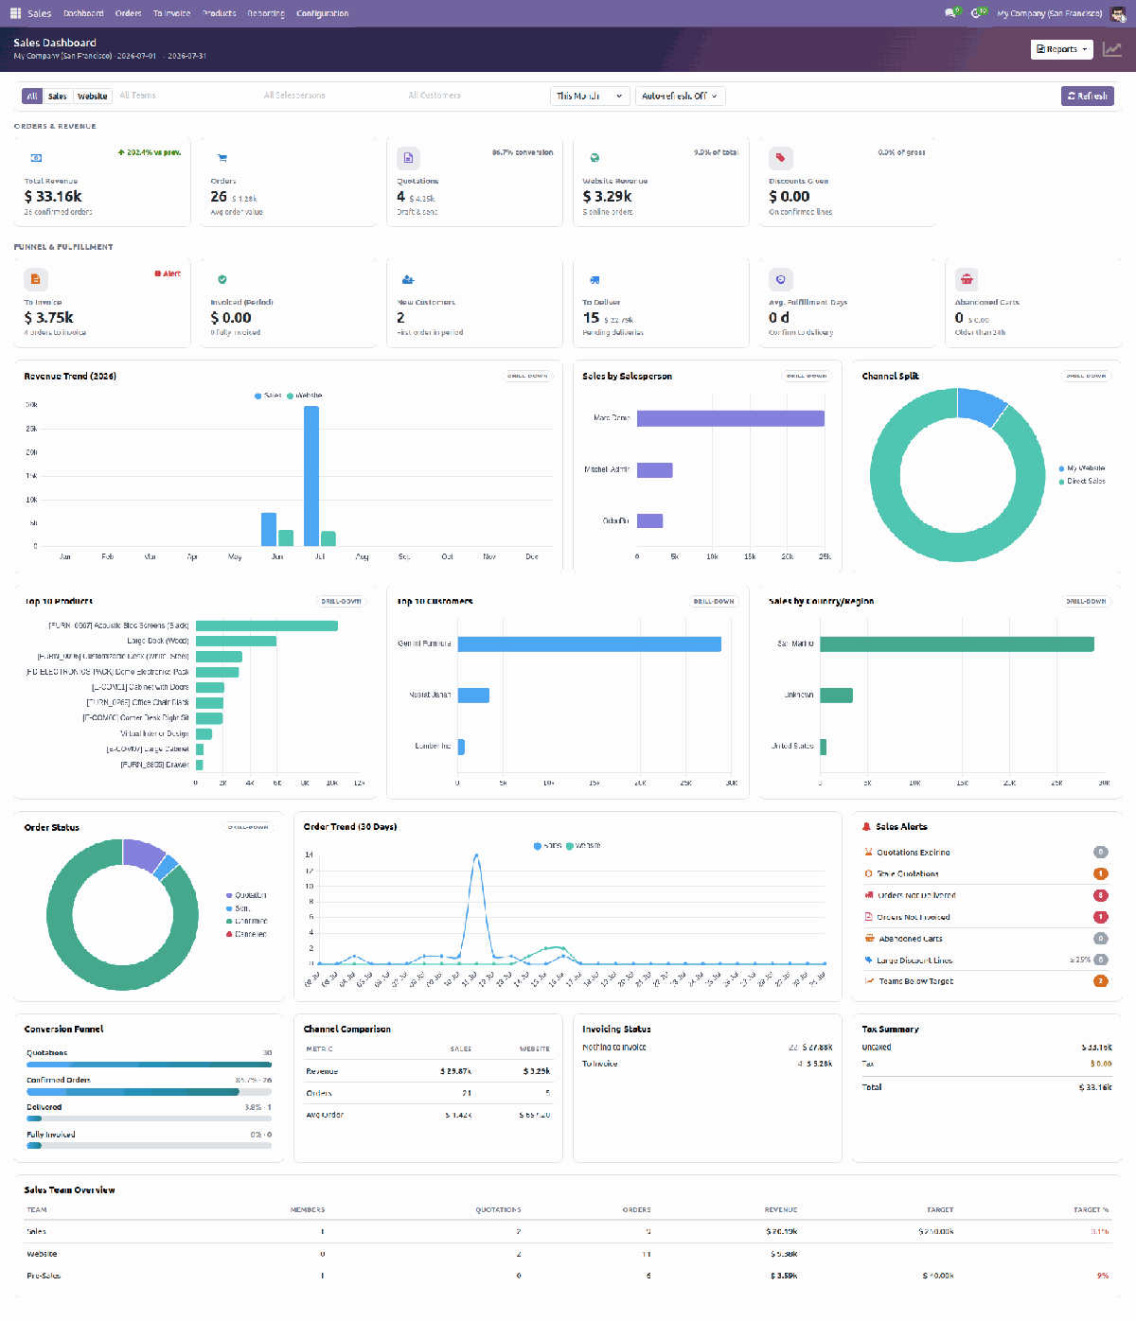This screenshot has width=1136, height=1321.
Task: Toggle My Website in Channel Split legend
Action: pyautogui.click(x=1082, y=468)
